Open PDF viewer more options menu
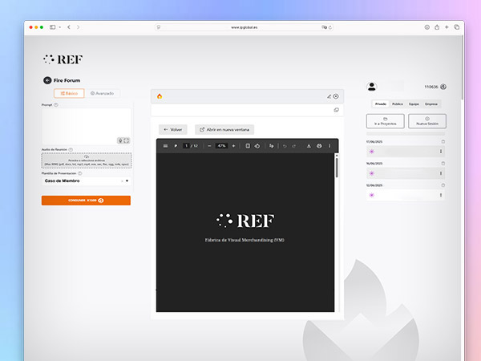This screenshot has height=361, width=481. point(329,146)
